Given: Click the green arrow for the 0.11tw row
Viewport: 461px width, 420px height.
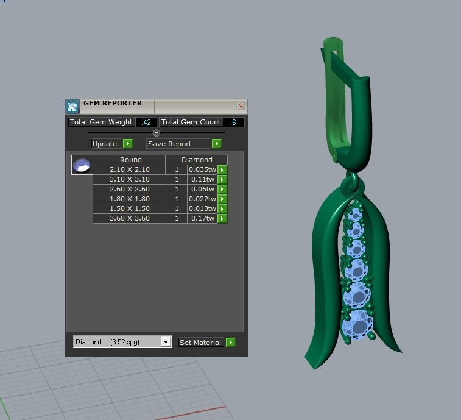Looking at the screenshot, I should (x=222, y=179).
